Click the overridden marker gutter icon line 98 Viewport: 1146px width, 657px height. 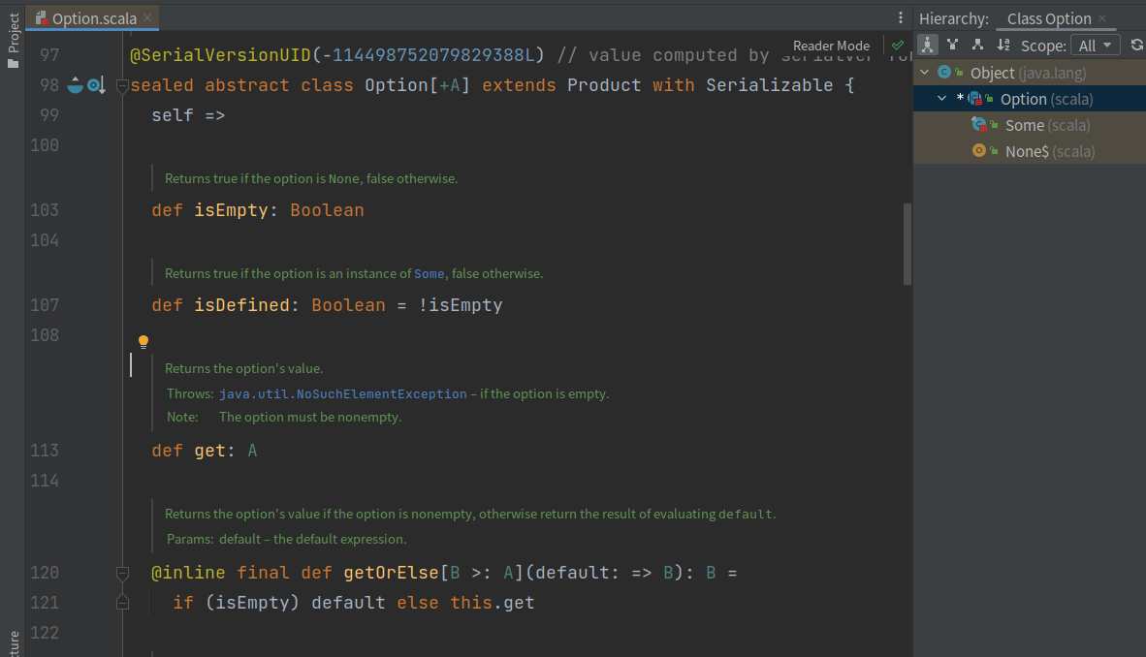tap(96, 85)
